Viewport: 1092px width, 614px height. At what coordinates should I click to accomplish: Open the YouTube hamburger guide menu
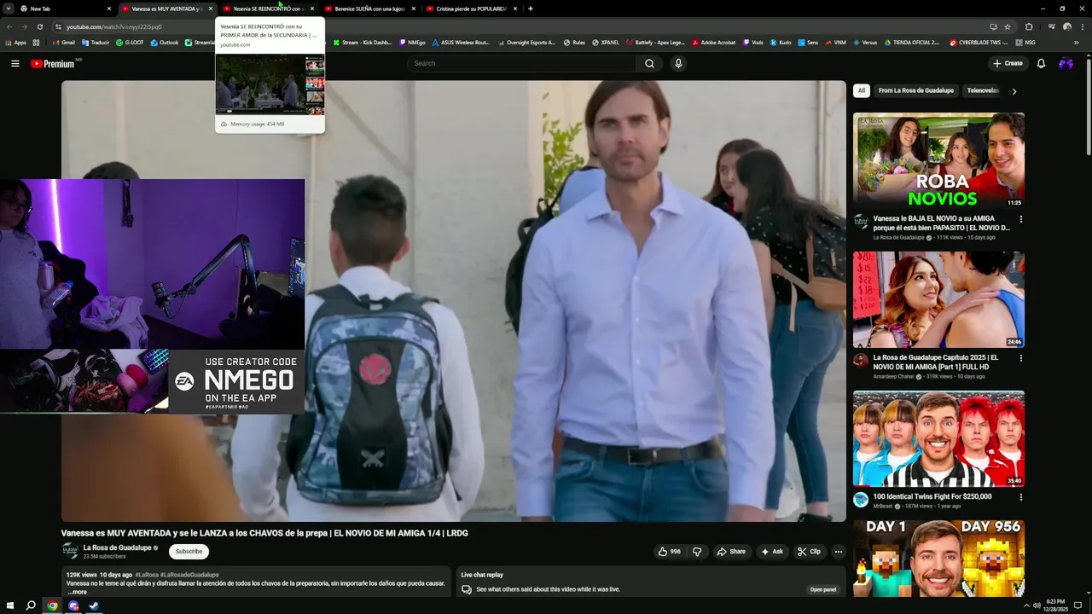click(15, 63)
